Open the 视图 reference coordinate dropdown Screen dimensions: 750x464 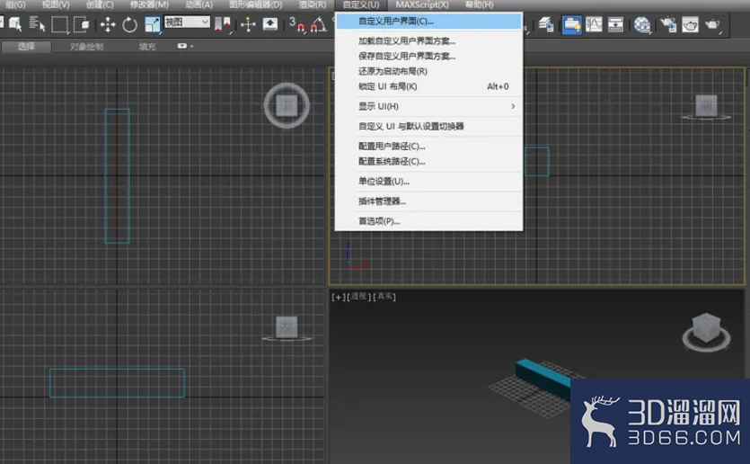click(187, 22)
